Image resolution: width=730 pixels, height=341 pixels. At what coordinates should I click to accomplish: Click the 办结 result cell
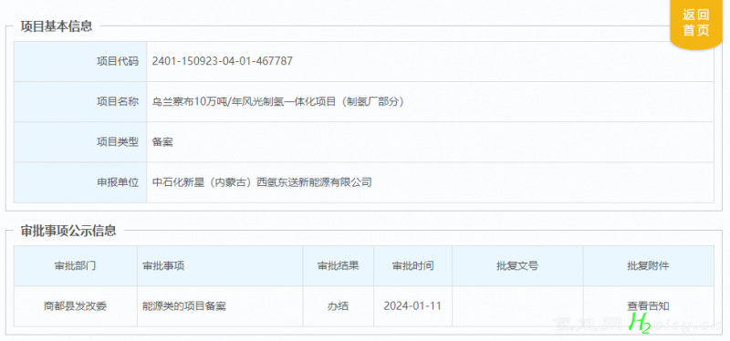click(339, 306)
